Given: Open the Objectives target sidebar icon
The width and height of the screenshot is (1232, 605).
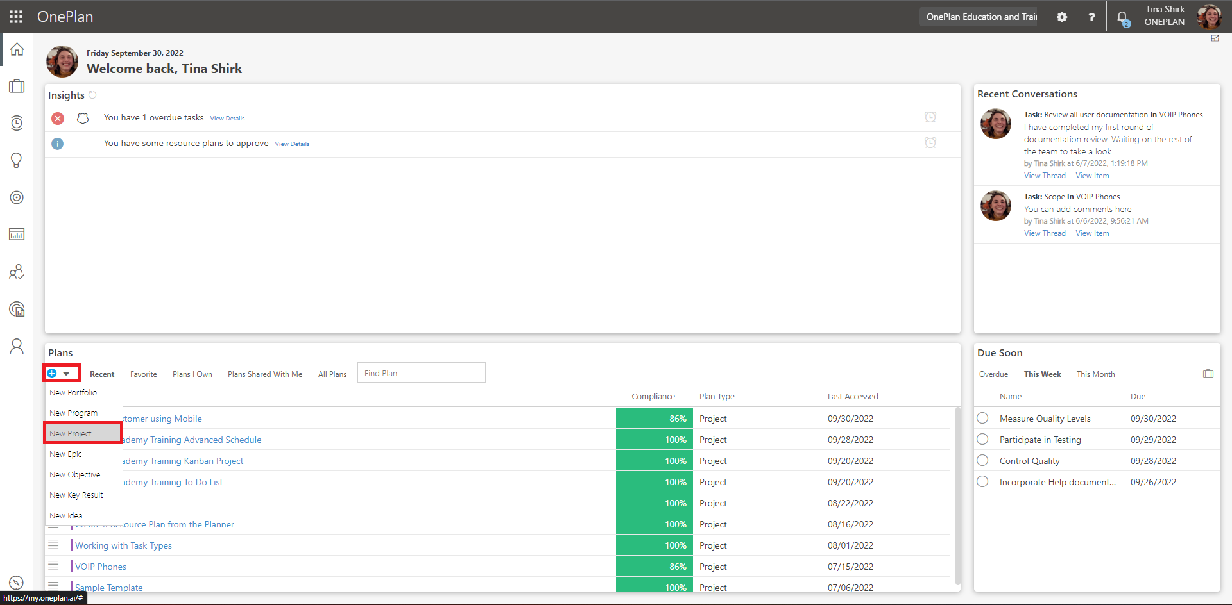Looking at the screenshot, I should coord(17,197).
